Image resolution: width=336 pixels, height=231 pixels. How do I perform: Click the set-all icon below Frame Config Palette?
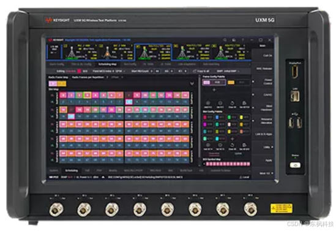pos(244,103)
